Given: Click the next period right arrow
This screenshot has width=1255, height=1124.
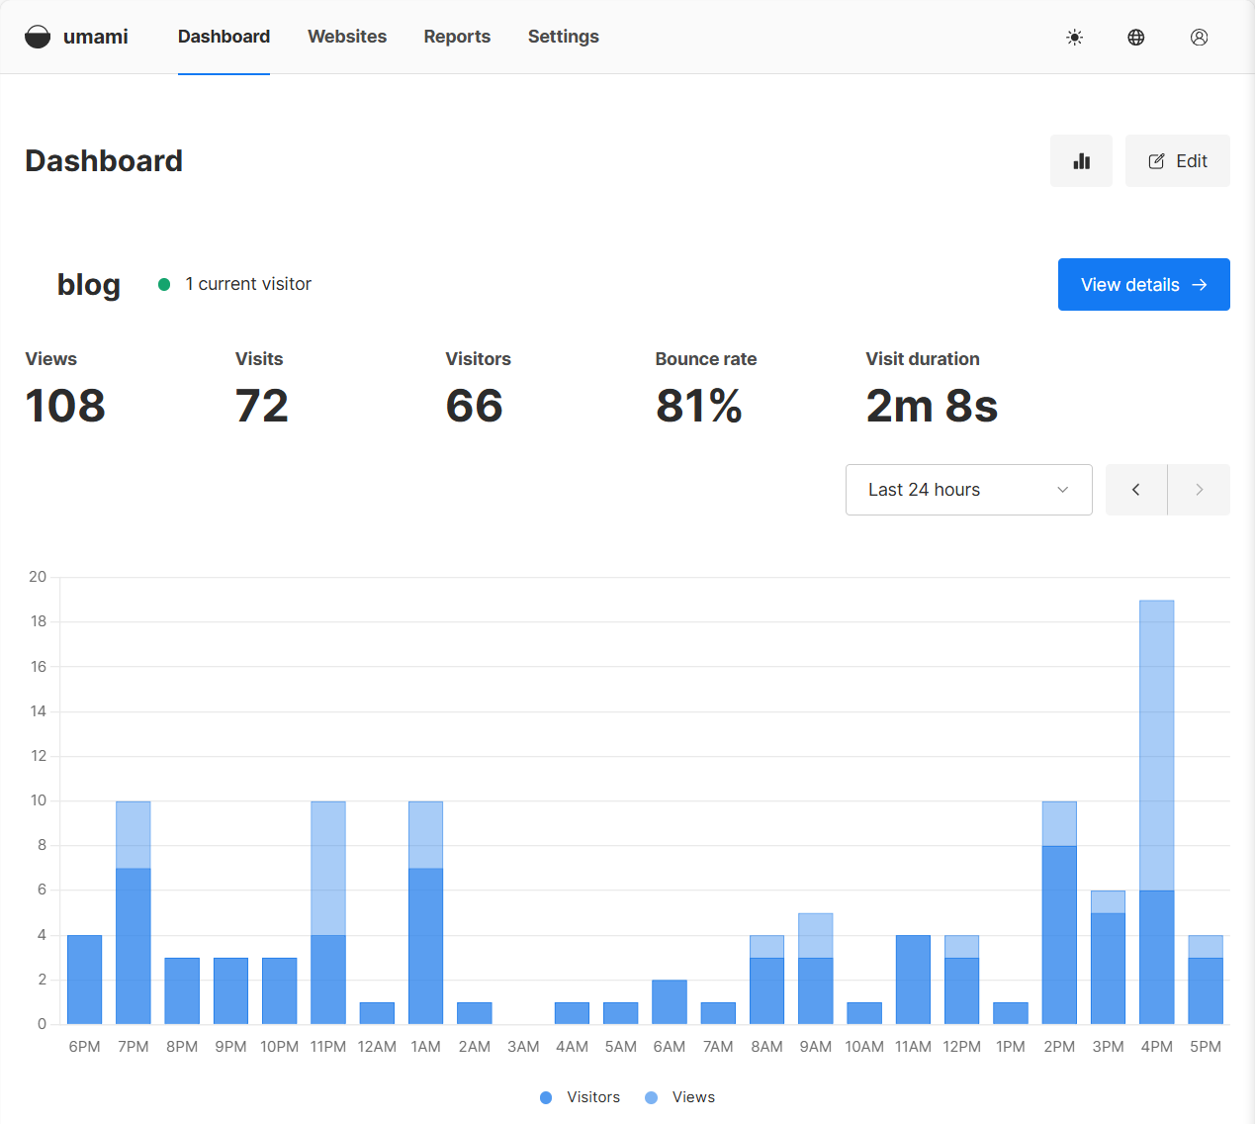Looking at the screenshot, I should (x=1199, y=490).
